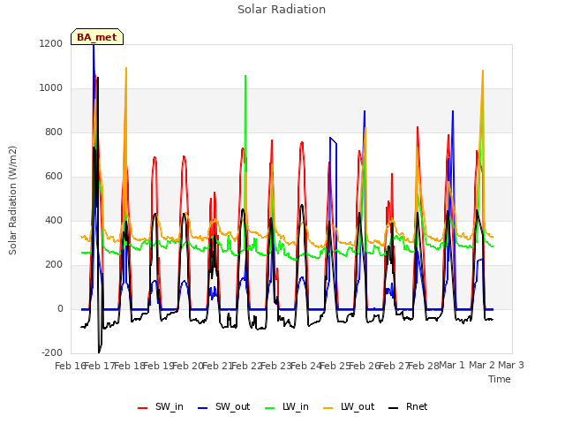Click the green LW_in legend swatch
Screen dimensions: 565x424
[270, 408]
